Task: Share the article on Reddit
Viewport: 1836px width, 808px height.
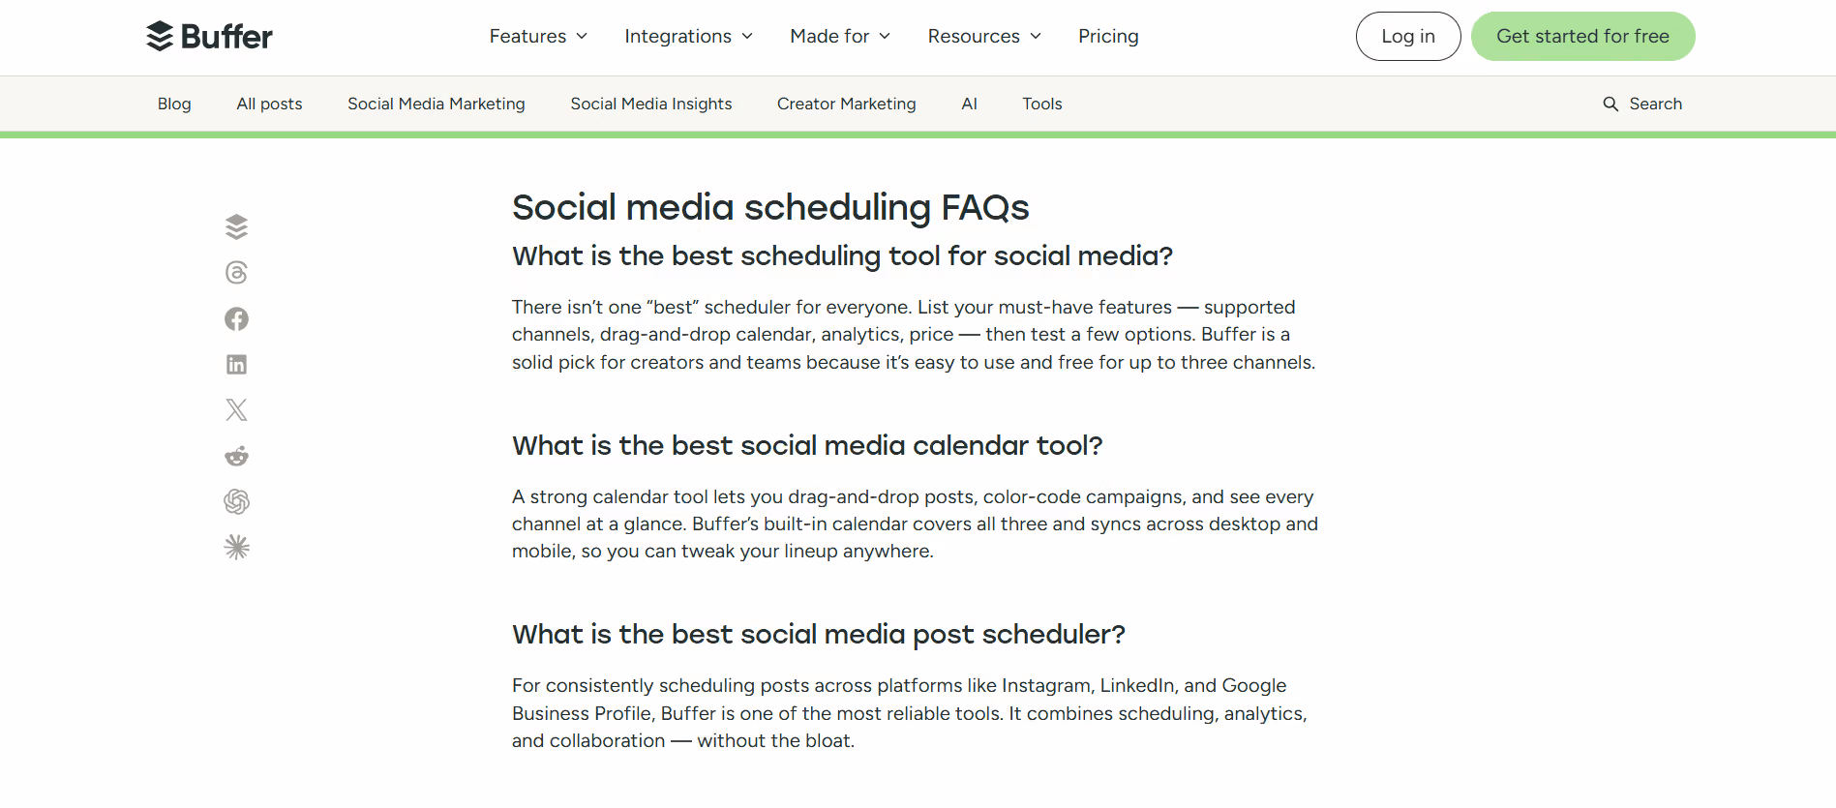Action: pyautogui.click(x=236, y=456)
